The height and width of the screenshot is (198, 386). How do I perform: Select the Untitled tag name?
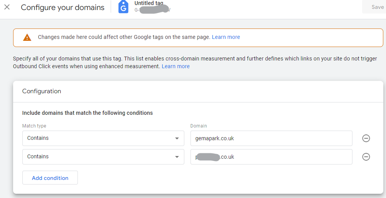pos(149,3)
